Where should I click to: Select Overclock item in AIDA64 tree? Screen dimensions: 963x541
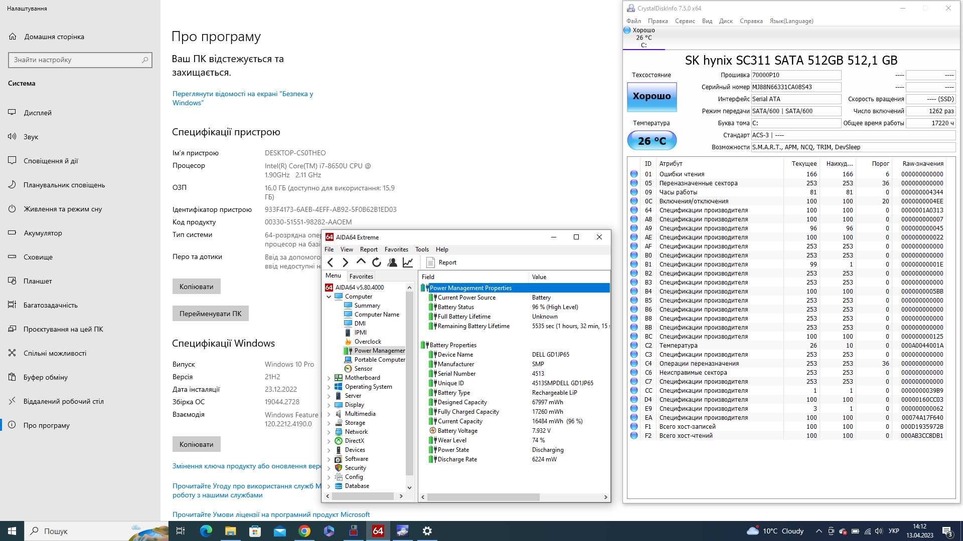[368, 342]
